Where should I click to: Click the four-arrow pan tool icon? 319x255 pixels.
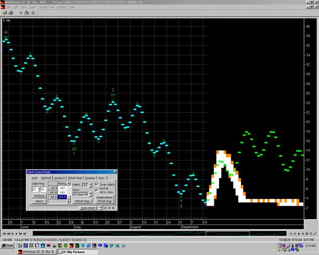[x=33, y=12]
